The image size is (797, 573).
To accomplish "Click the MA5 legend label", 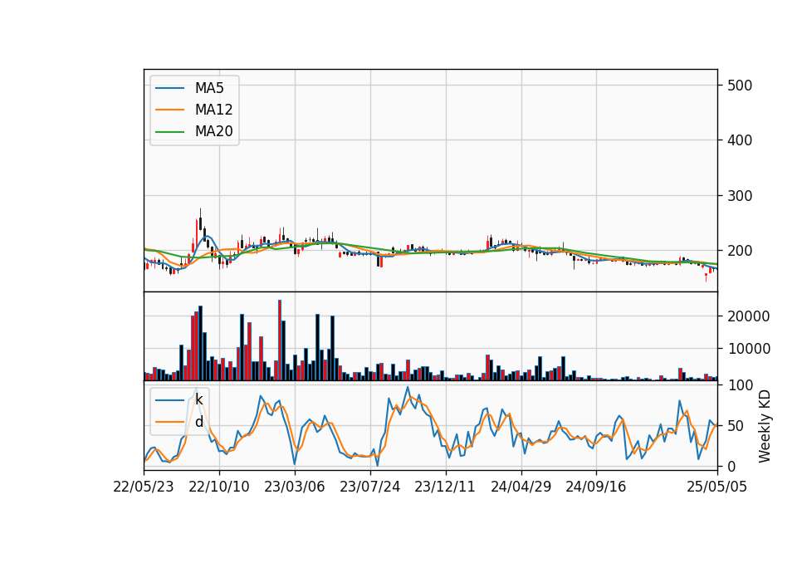I will (209, 88).
